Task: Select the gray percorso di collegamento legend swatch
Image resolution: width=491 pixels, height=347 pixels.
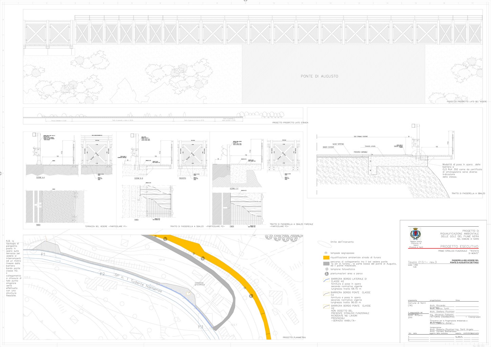Action: click(326, 263)
